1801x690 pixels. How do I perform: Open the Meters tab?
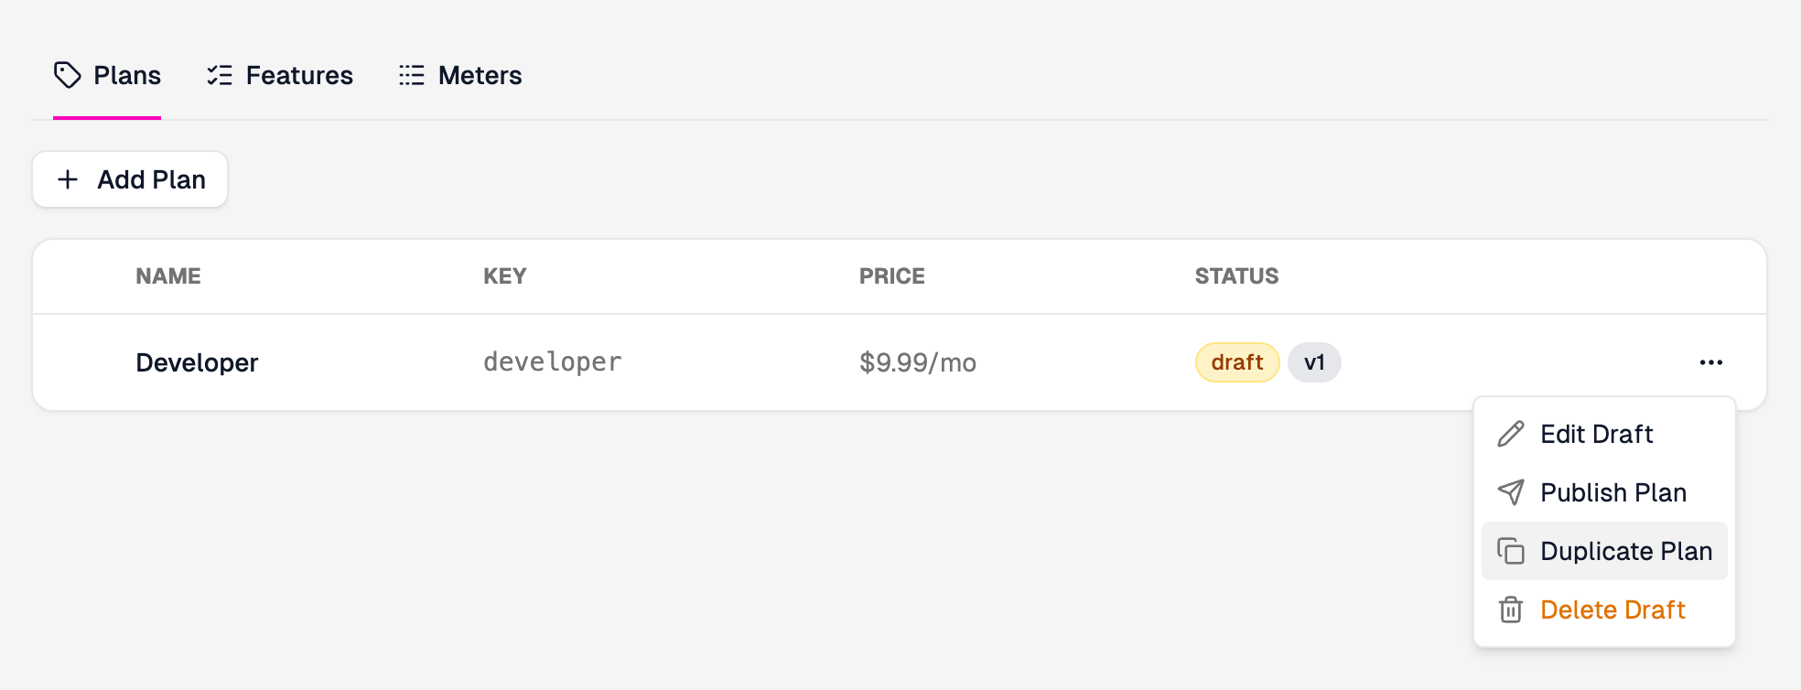point(480,75)
